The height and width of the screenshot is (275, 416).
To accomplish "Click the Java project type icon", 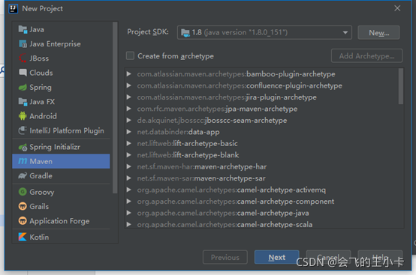I will [23, 29].
